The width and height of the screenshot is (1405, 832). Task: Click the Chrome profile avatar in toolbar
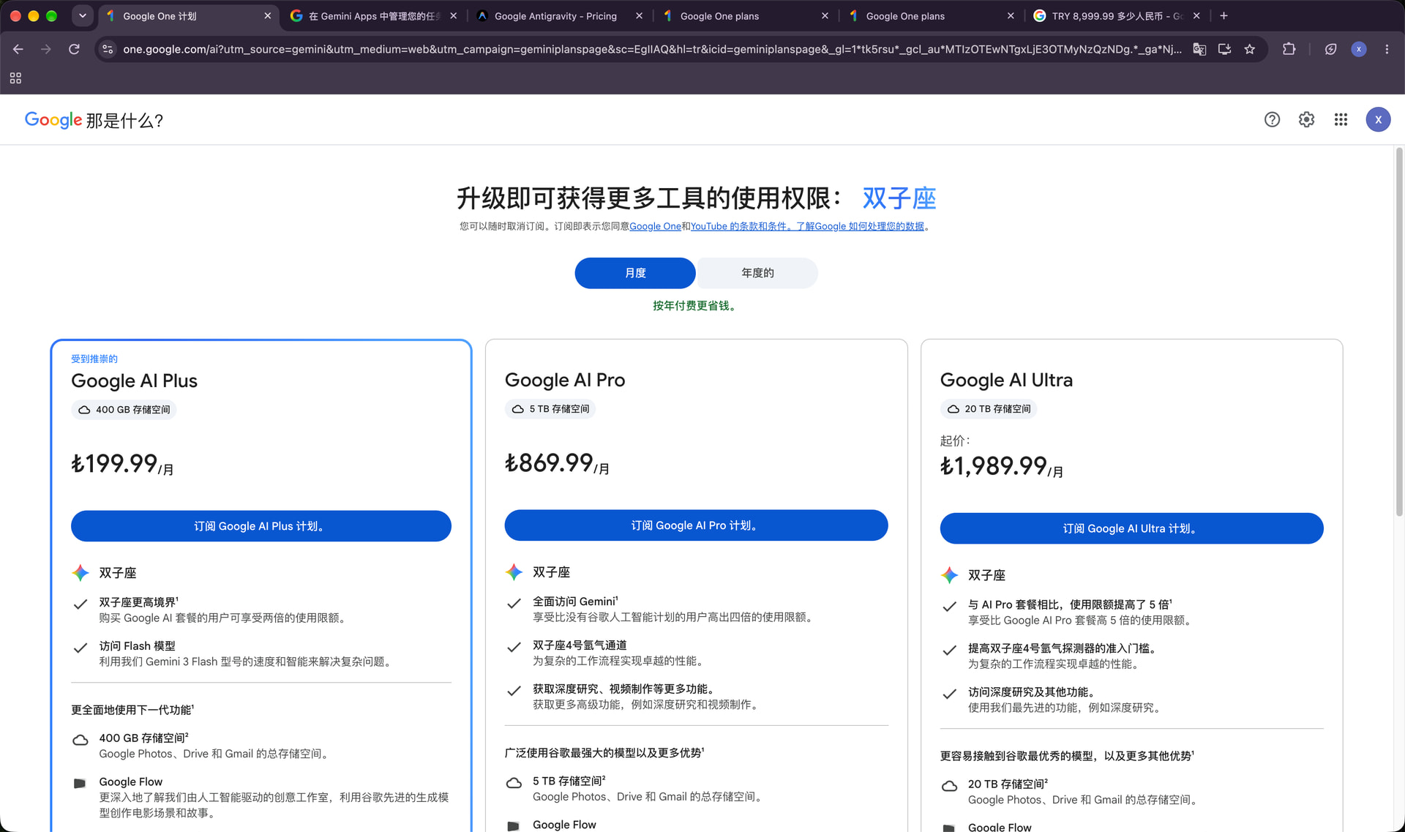[x=1359, y=49]
